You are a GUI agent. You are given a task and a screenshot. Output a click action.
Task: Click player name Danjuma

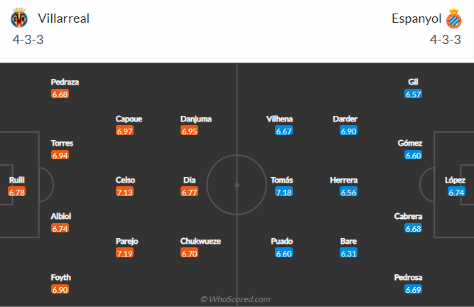click(196, 119)
